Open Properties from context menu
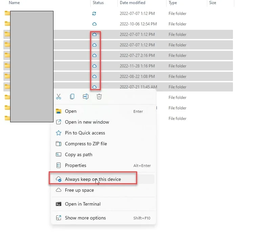 click(x=103, y=165)
